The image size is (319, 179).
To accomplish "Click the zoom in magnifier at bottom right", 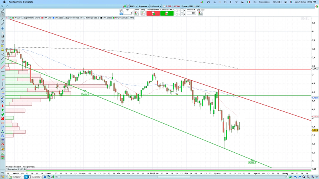I will 313,177.
